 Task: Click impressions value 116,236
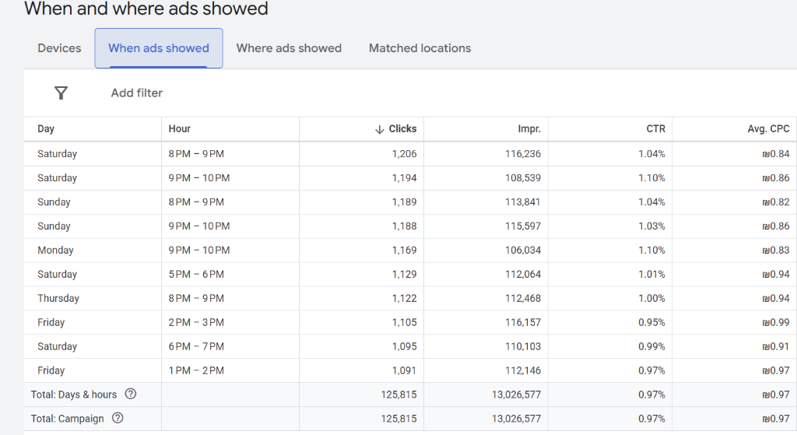click(x=523, y=154)
